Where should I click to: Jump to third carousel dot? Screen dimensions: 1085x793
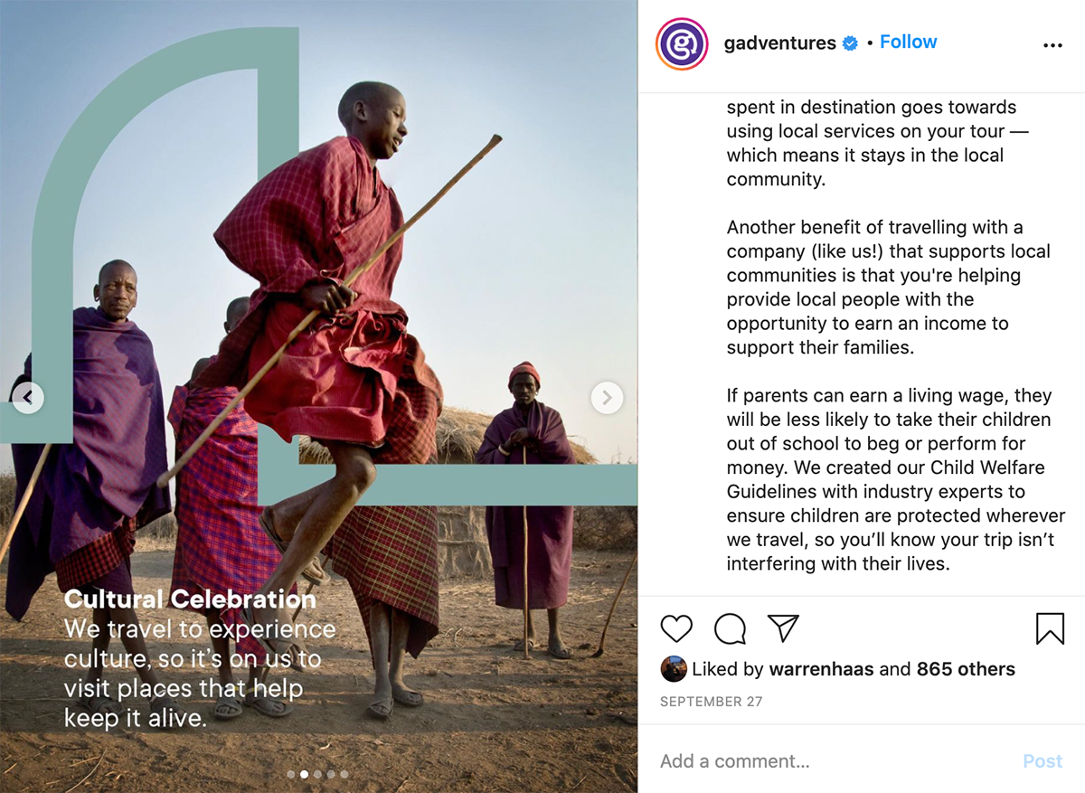[x=317, y=774]
